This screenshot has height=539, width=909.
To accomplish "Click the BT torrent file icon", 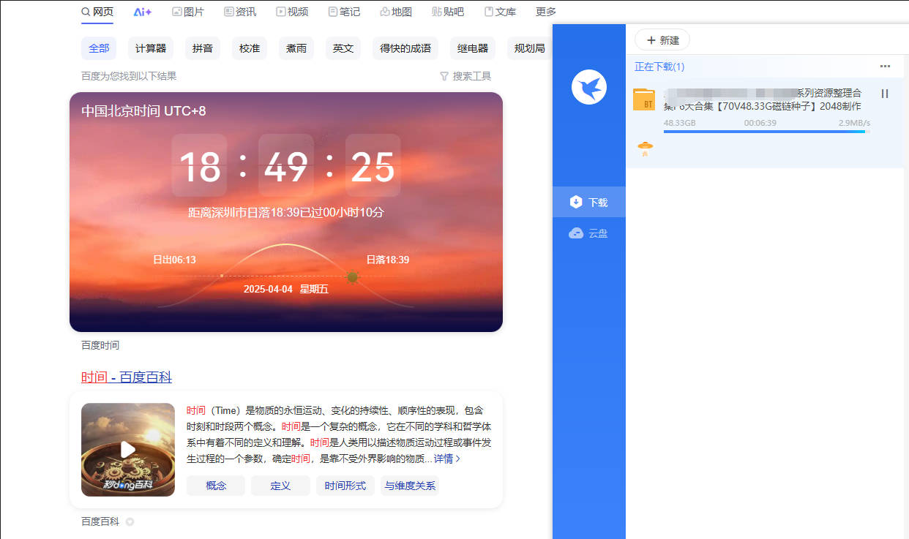I will (643, 100).
